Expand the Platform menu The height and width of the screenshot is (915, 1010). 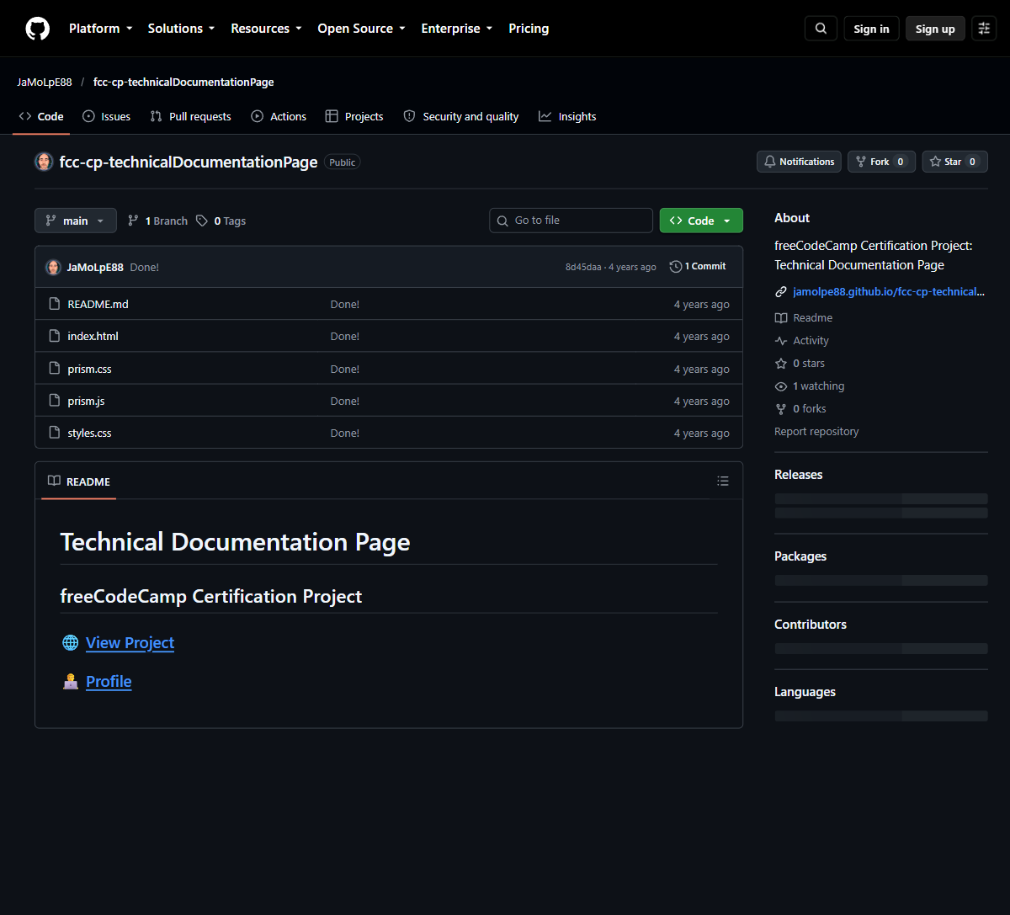(101, 29)
